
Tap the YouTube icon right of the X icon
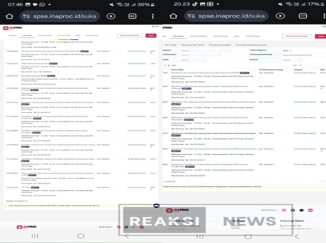click(x=310, y=210)
